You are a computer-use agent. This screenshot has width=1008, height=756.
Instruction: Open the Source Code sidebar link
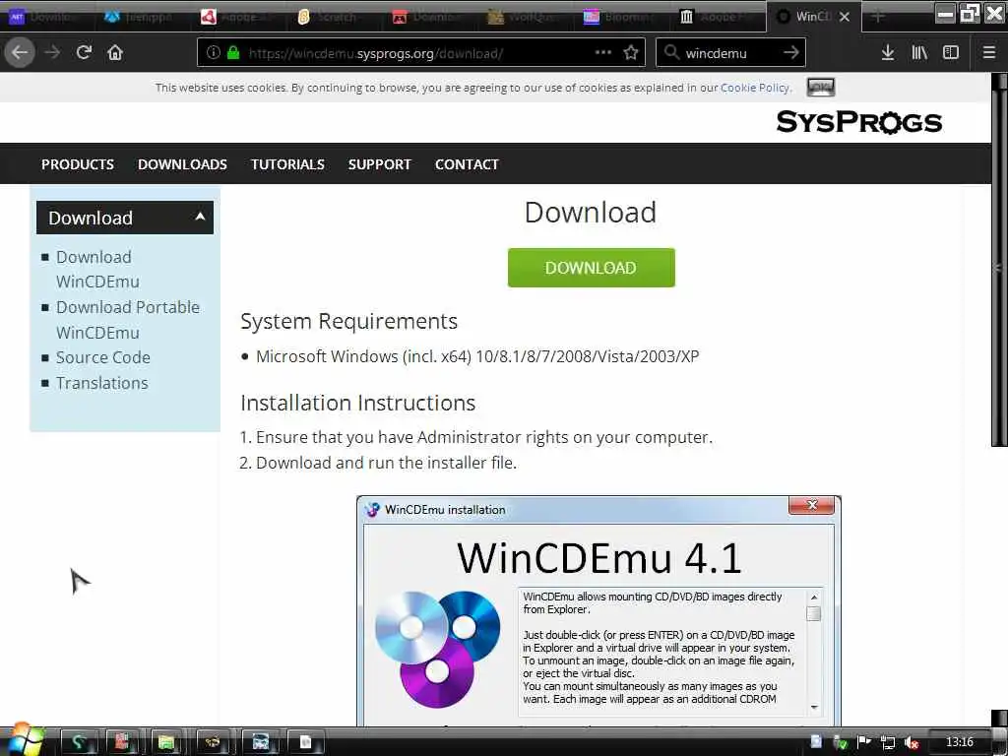pyautogui.click(x=102, y=357)
